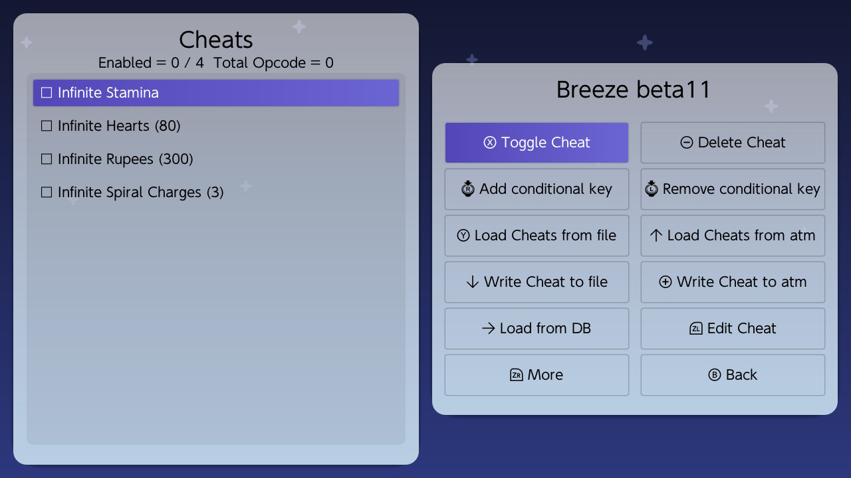Select the Infinite Spiral Charges (3) entry
Screen dimensions: 851x478
216,193
